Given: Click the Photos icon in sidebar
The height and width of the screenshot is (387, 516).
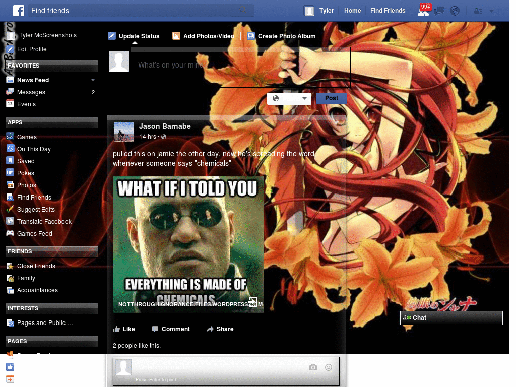Looking at the screenshot, I should coord(10,184).
